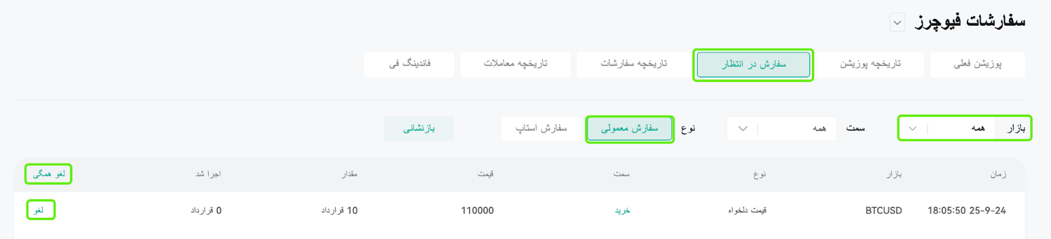This screenshot has width=1051, height=239.
Task: Show the فاندینگ فی tab
Action: [x=409, y=64]
